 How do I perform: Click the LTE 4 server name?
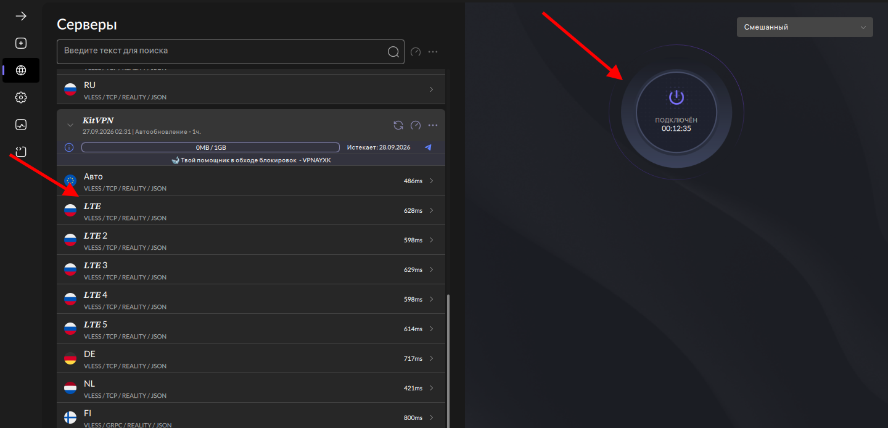pyautogui.click(x=96, y=295)
